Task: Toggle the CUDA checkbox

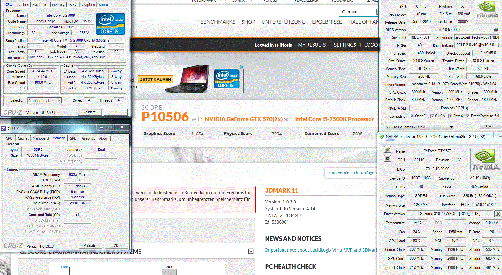Action: click(x=433, y=116)
